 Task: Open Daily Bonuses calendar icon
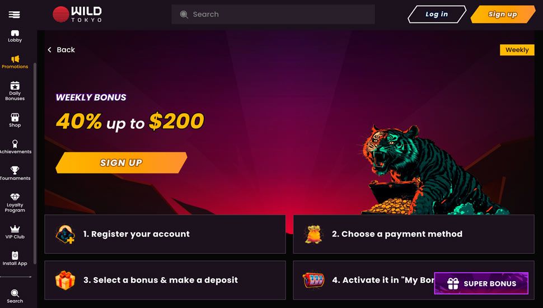coord(15,86)
